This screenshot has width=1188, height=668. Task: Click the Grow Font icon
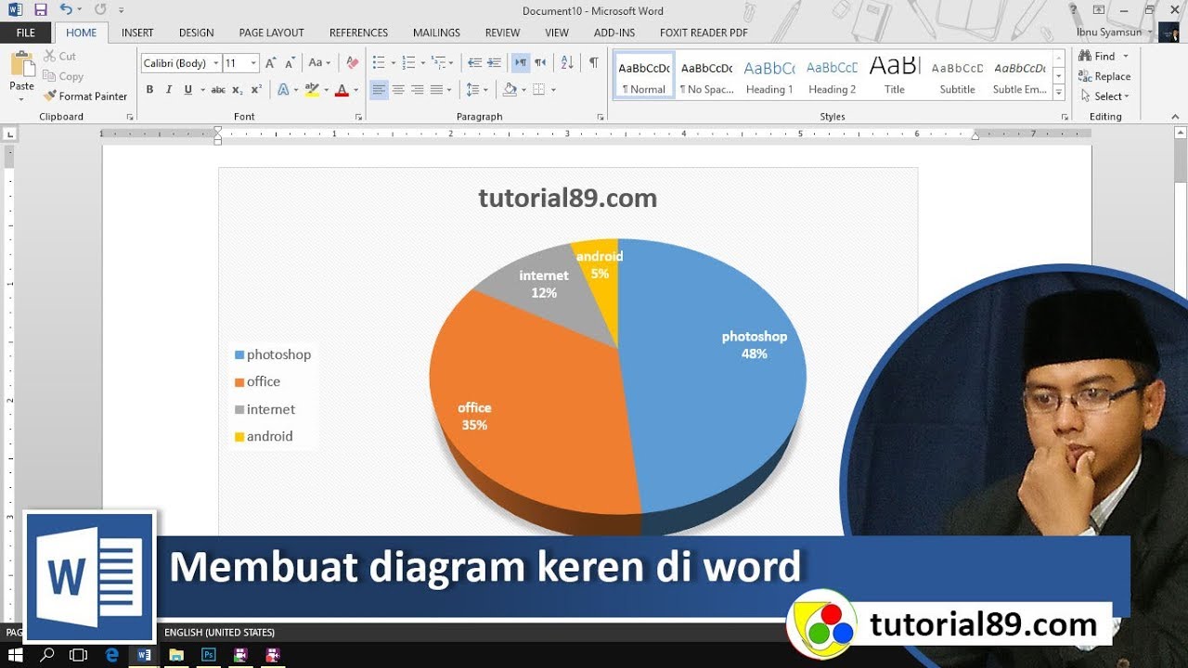coord(270,63)
